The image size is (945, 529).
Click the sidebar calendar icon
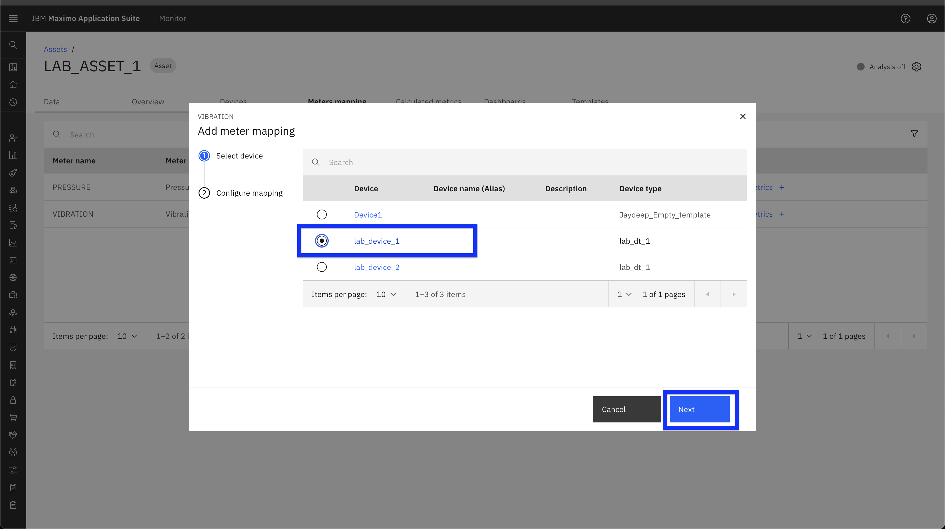click(x=13, y=330)
